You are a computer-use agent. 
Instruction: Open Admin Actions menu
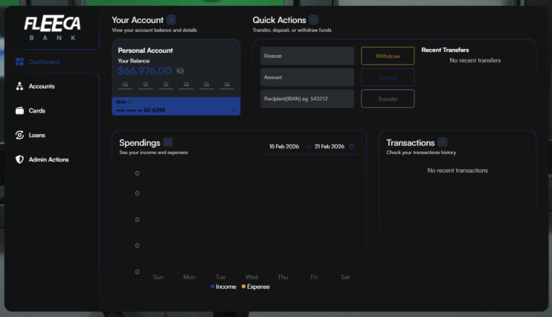click(x=48, y=159)
